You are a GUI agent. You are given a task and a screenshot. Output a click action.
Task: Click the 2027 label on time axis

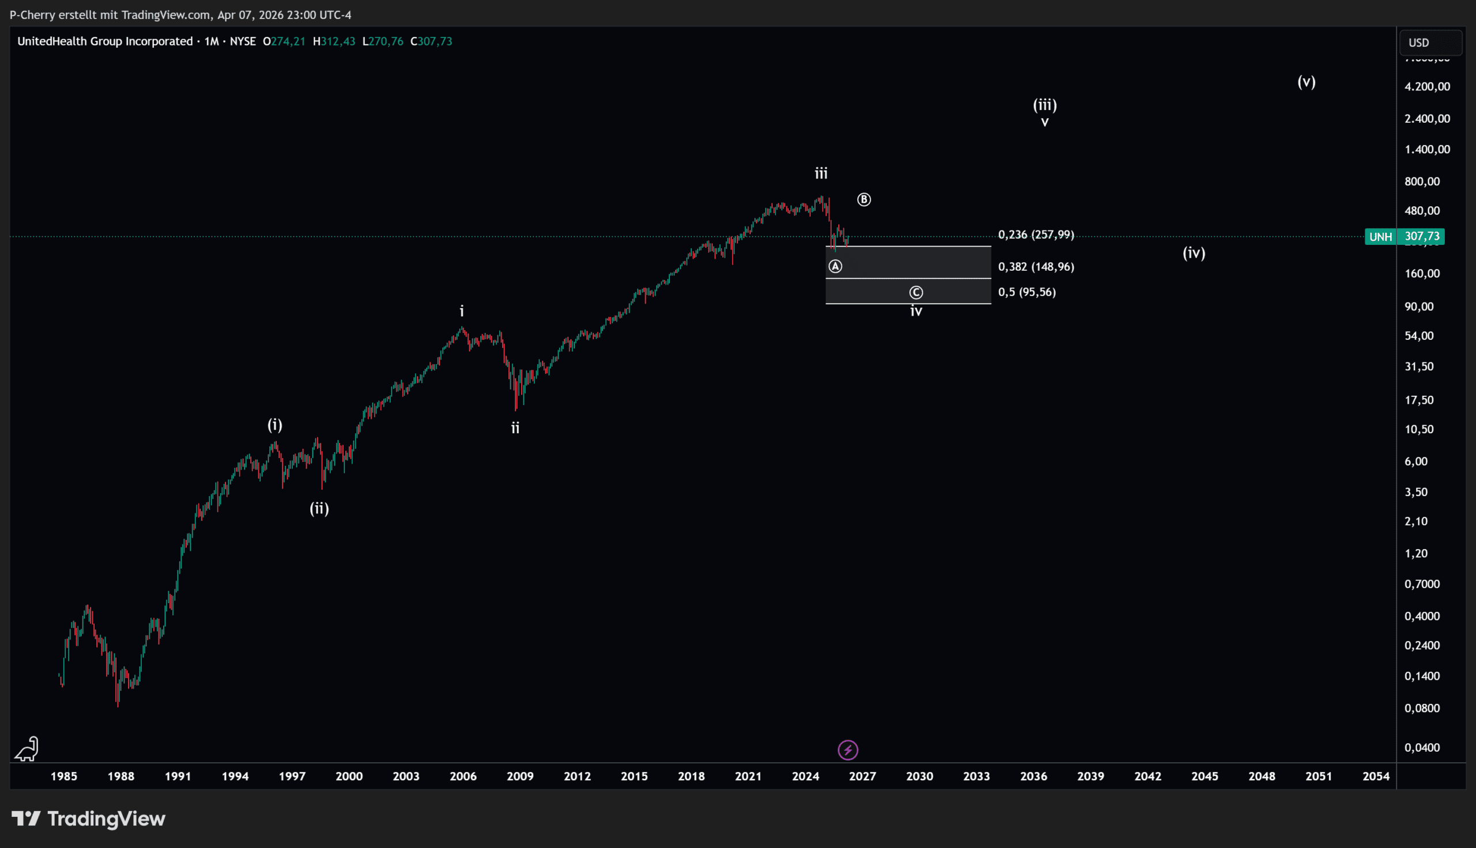coord(862,776)
